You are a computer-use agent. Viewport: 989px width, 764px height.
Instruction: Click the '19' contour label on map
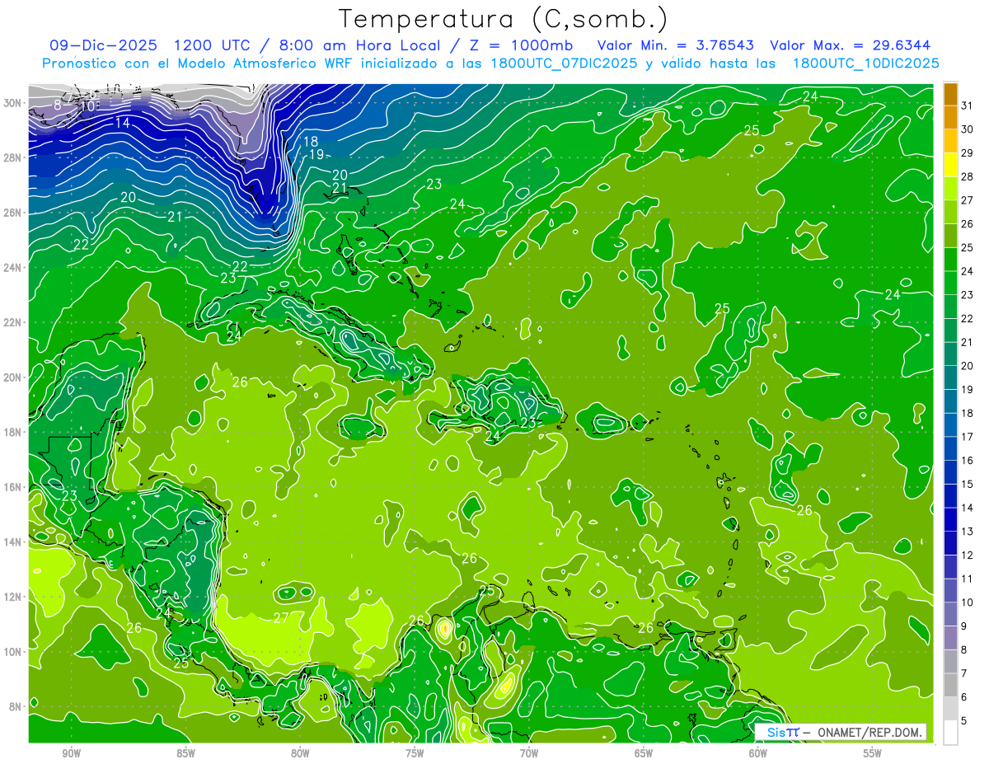click(316, 154)
